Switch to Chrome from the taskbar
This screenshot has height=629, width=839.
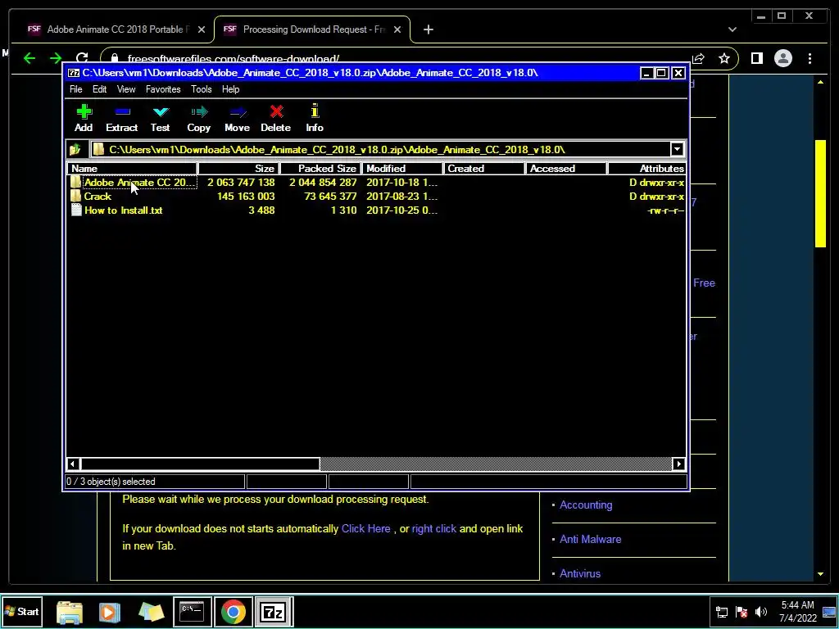234,612
